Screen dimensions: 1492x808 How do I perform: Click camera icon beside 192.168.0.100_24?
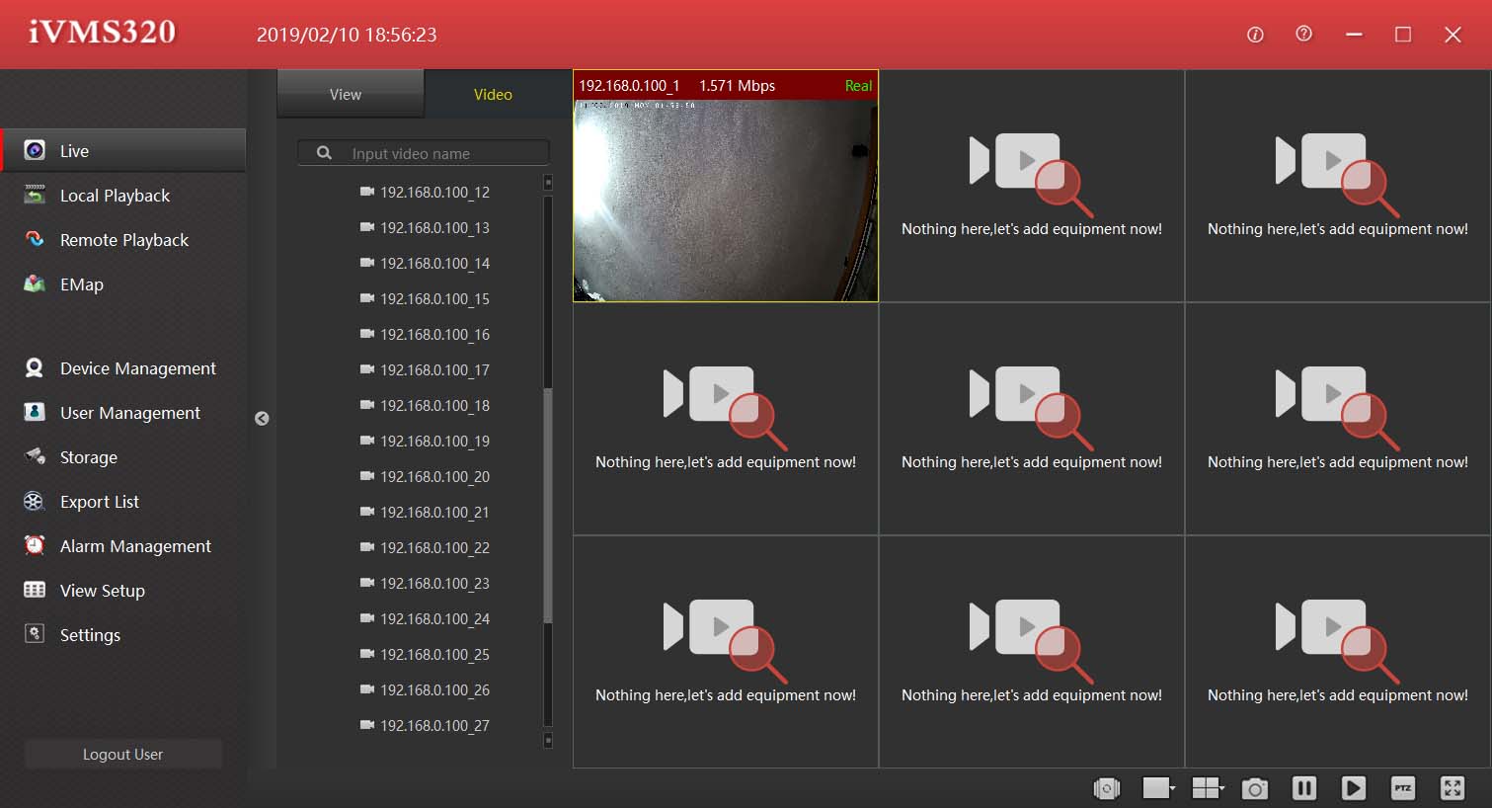[367, 618]
